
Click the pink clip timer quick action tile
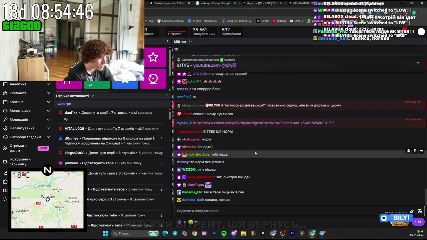(153, 79)
